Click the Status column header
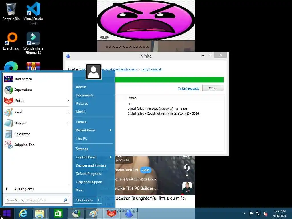 tap(132, 98)
